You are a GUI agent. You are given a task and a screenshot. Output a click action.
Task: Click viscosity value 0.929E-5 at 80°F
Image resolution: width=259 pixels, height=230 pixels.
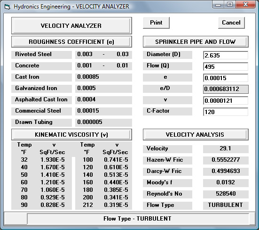53,197
